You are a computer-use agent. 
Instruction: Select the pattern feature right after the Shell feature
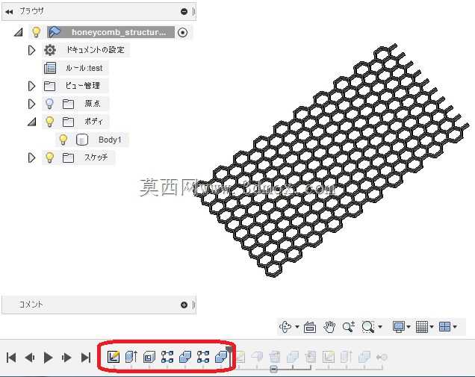point(167,357)
